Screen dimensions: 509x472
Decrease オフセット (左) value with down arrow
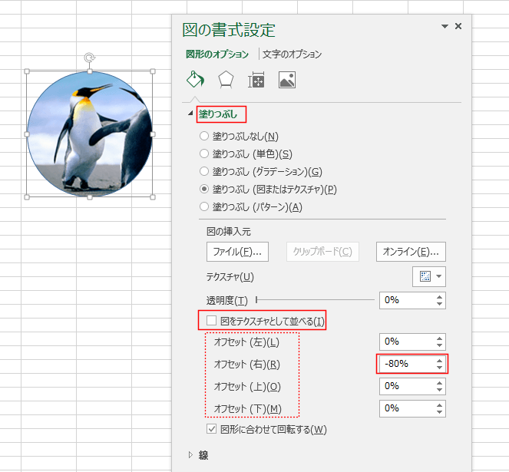pos(439,345)
